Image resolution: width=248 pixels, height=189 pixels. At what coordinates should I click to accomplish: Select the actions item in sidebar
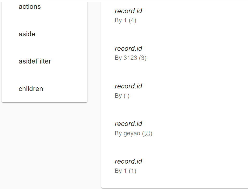[29, 7]
